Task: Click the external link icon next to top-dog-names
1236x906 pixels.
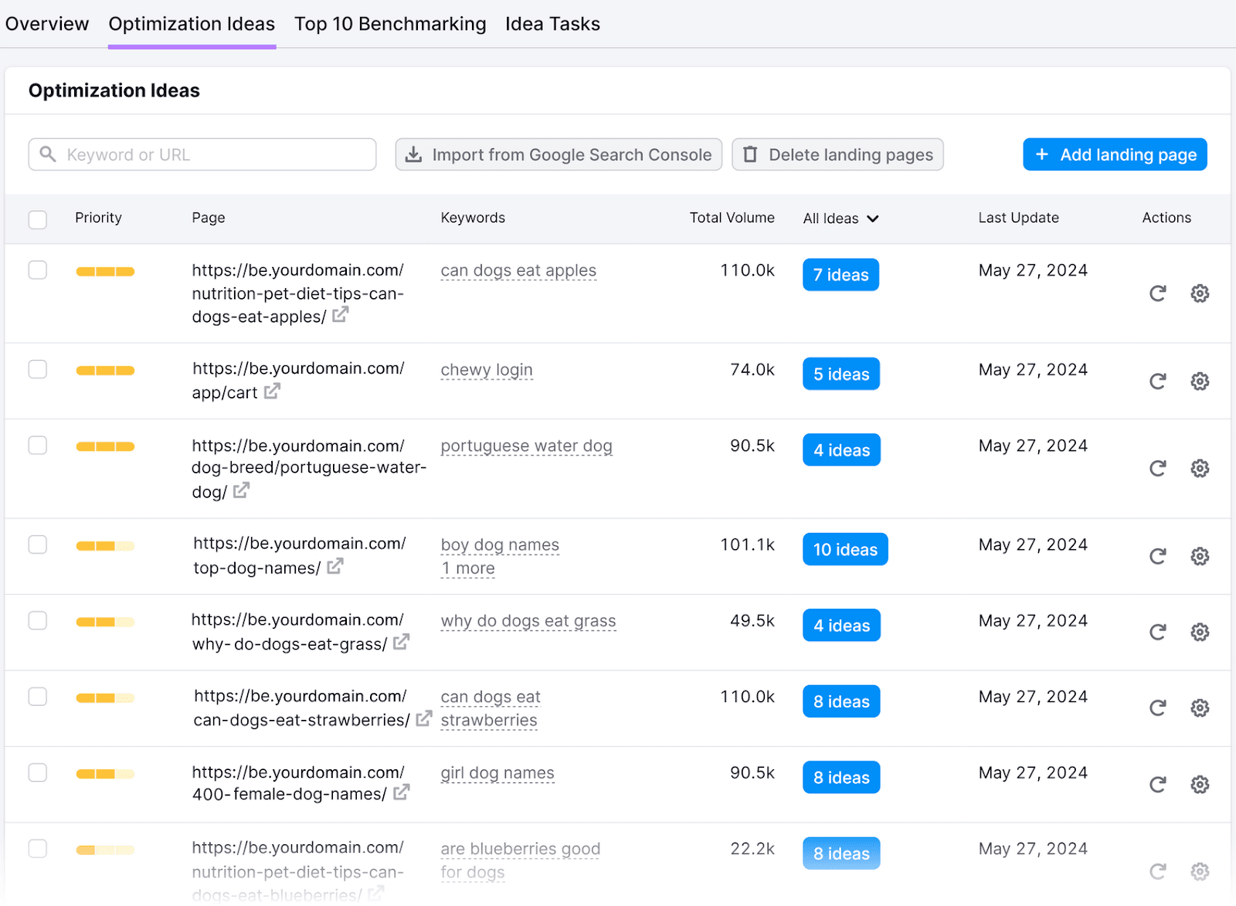Action: [x=334, y=566]
